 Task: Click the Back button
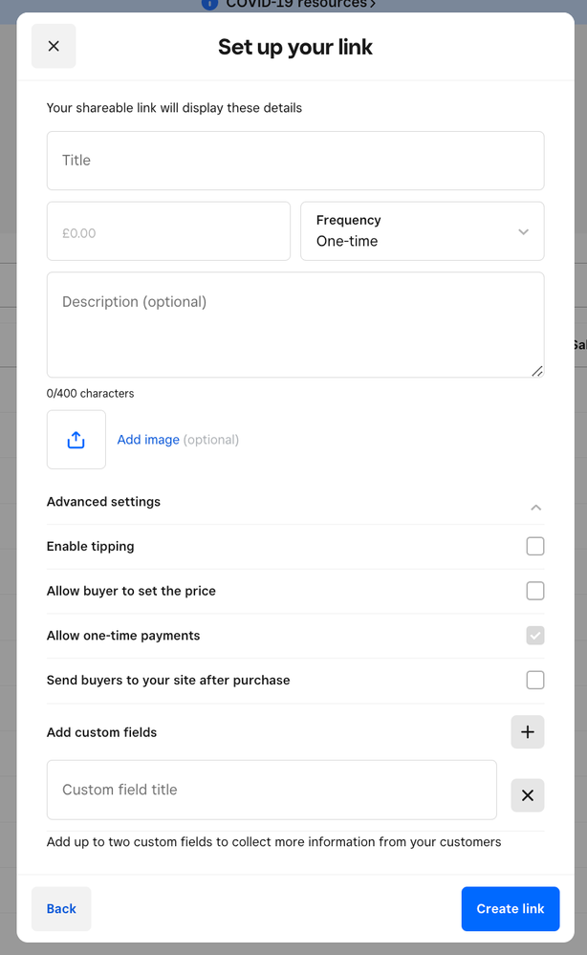point(60,908)
